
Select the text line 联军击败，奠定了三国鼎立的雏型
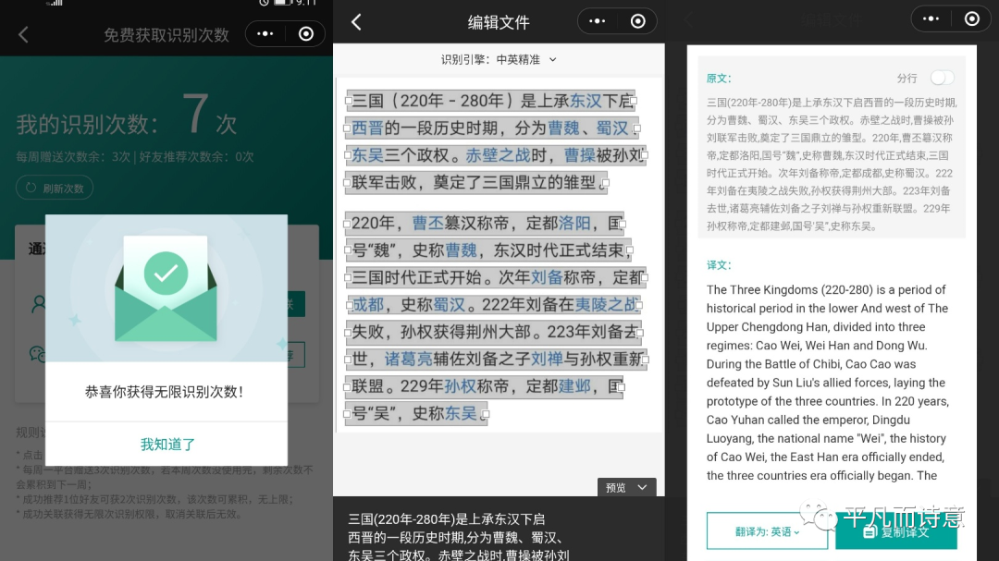point(475,183)
